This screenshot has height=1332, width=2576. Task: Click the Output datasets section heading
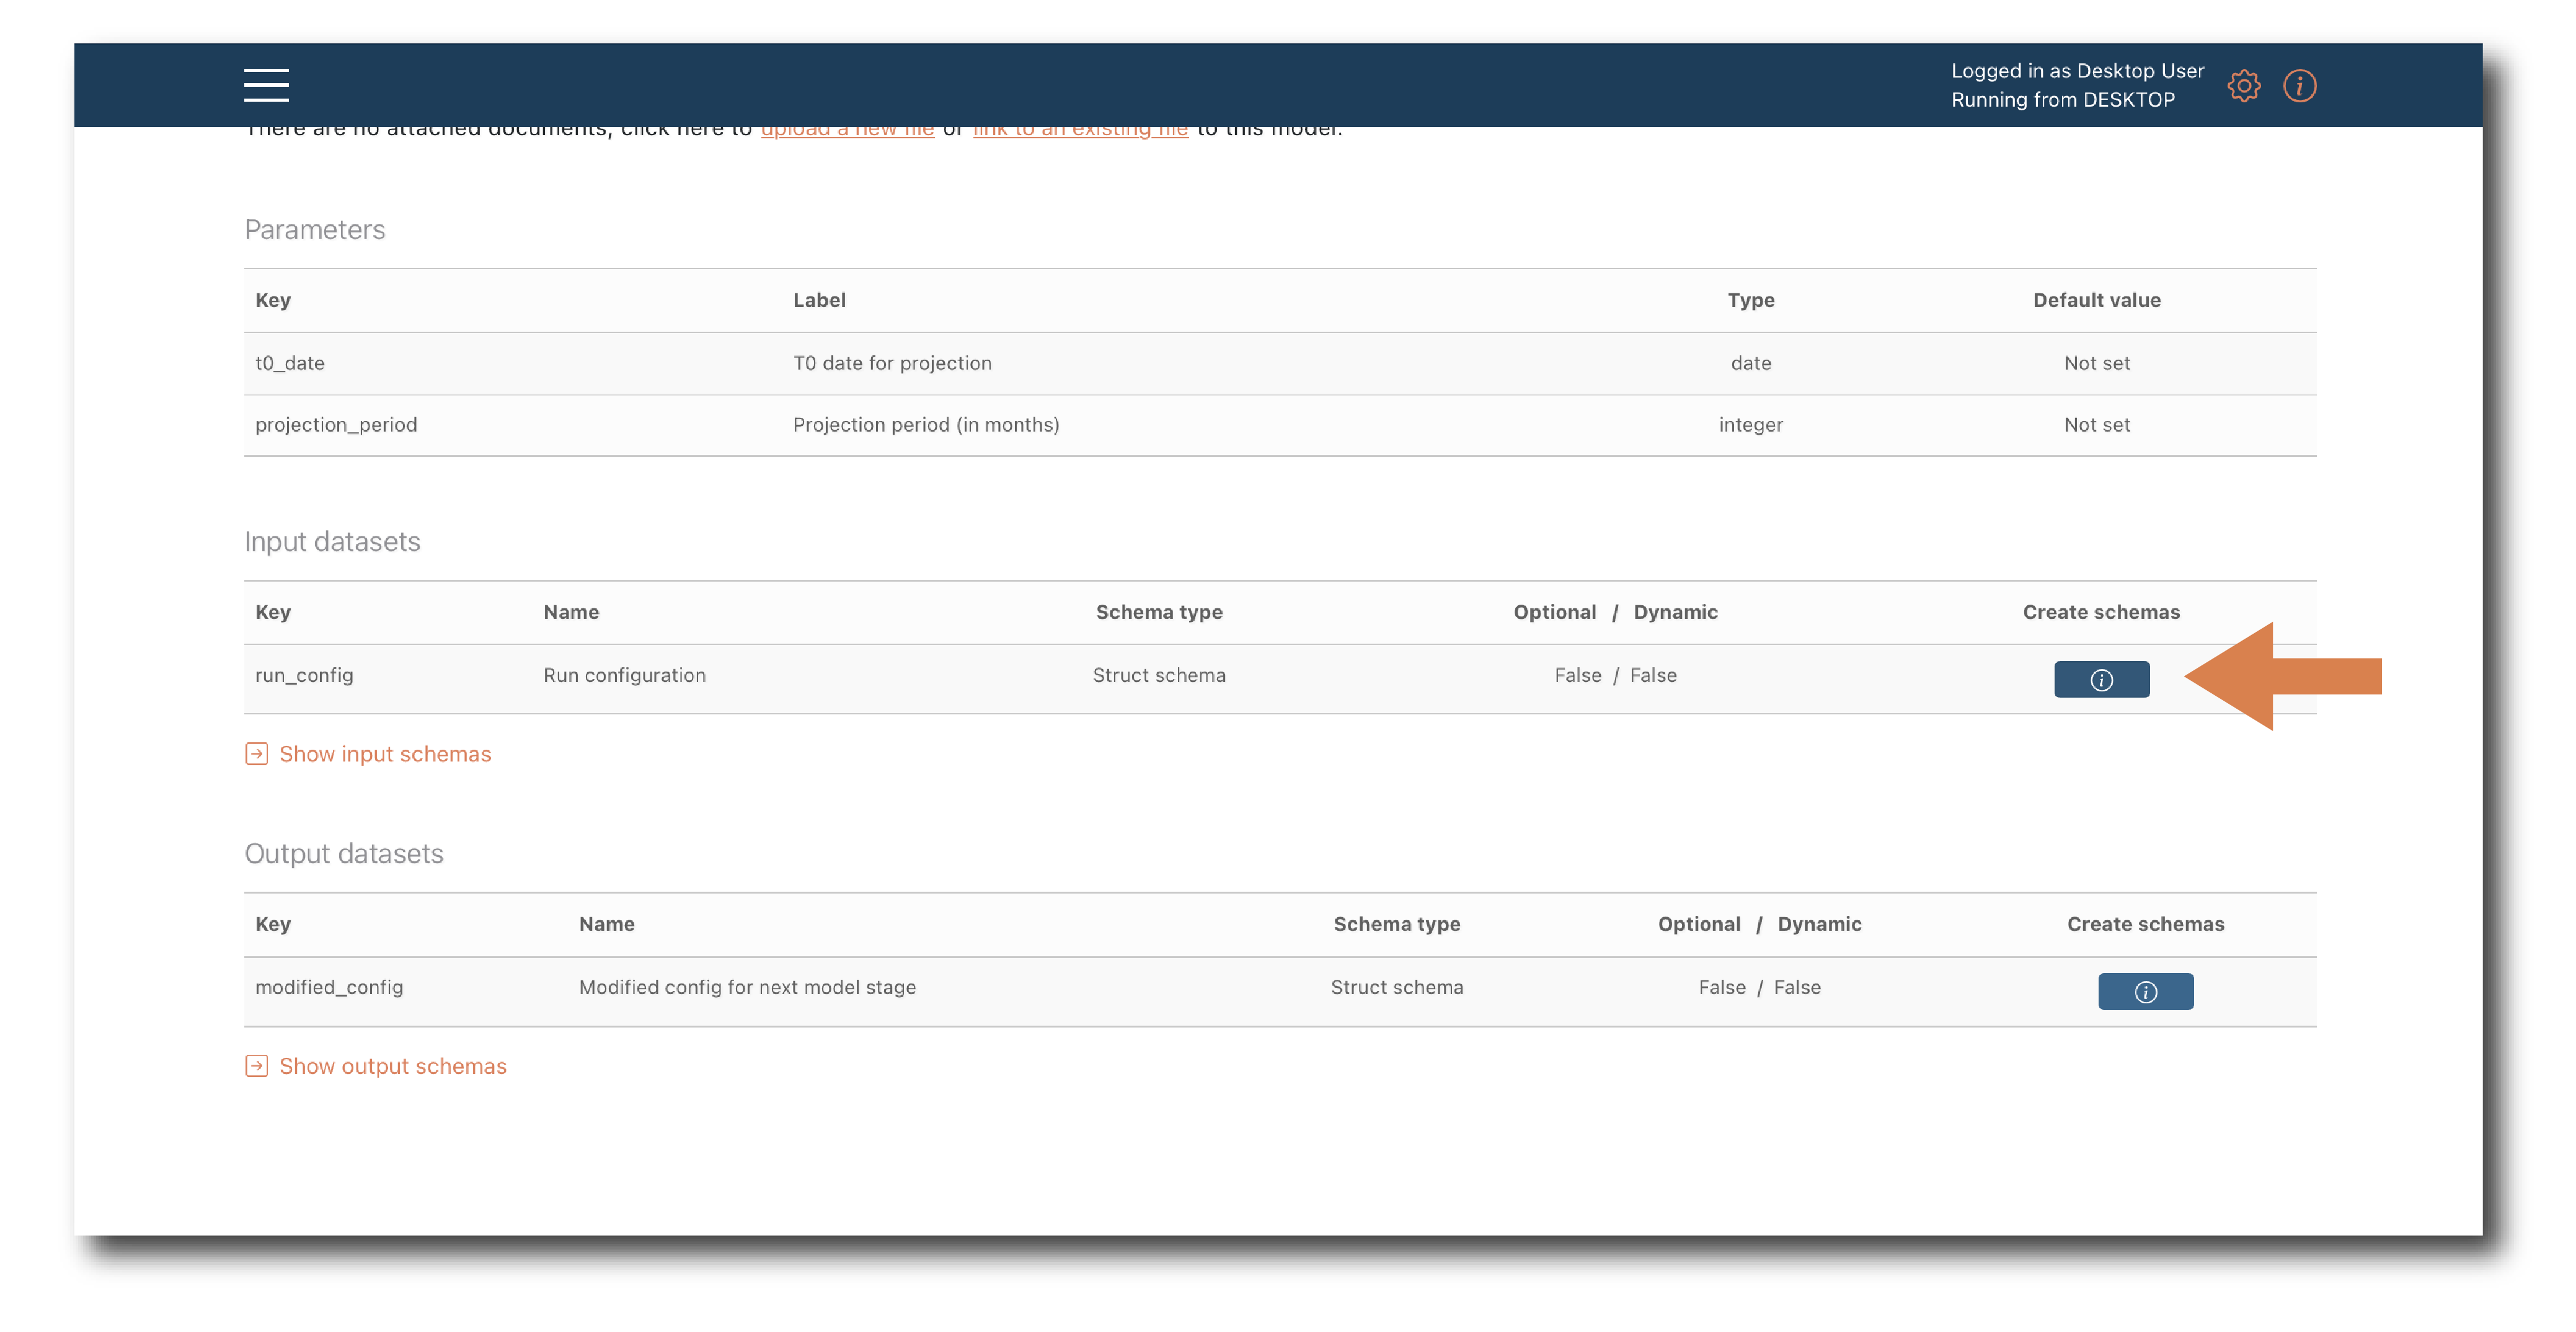344,853
